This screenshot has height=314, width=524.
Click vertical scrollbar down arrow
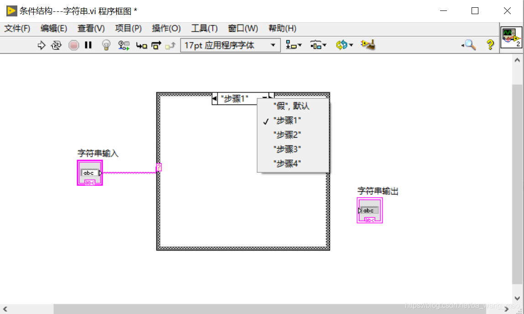click(517, 298)
